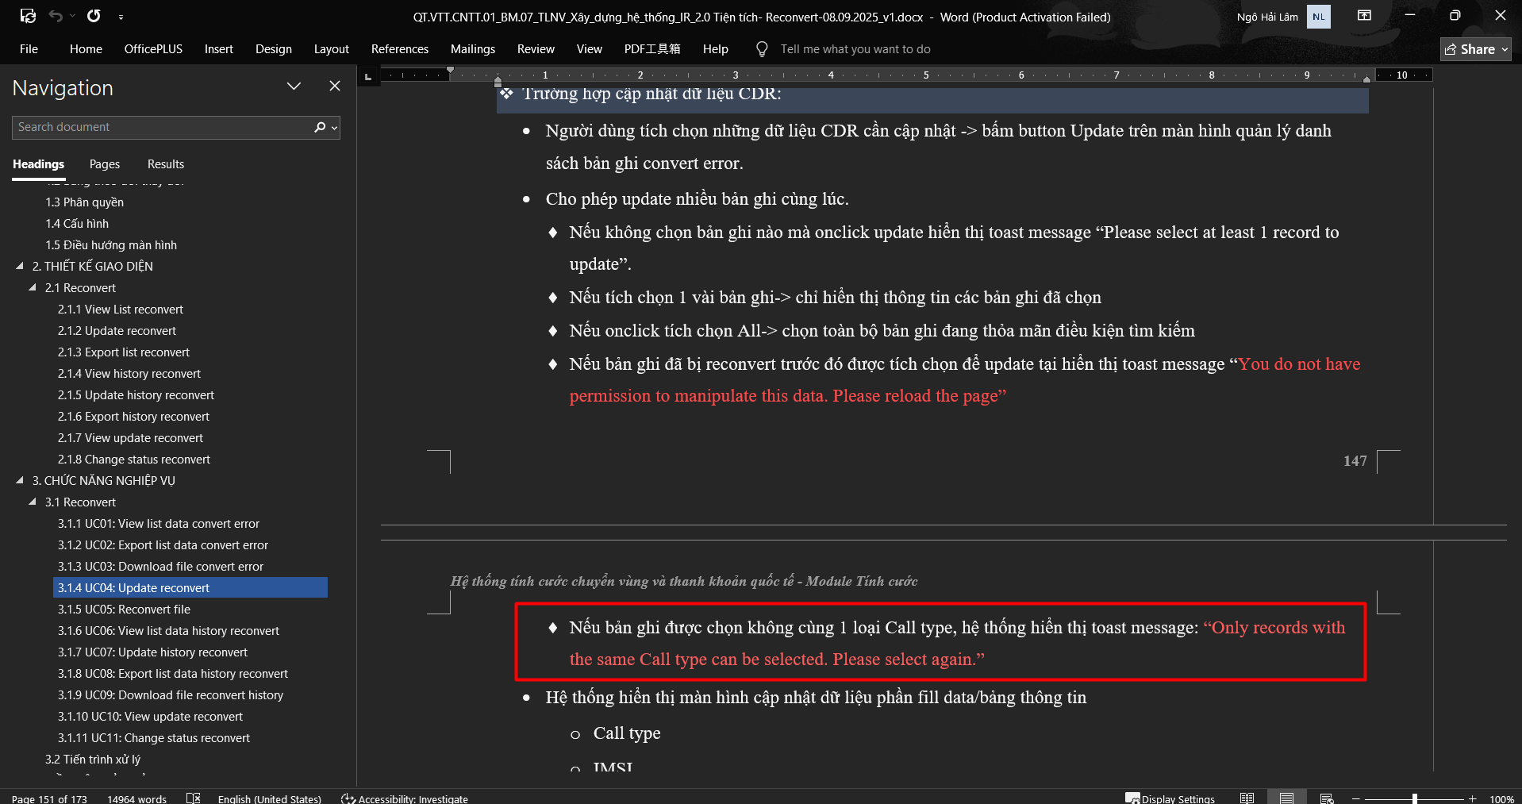Screen dimensions: 1522x804
Task: Click the Repeat arrow in Quick Access Toolbar
Action: [94, 16]
